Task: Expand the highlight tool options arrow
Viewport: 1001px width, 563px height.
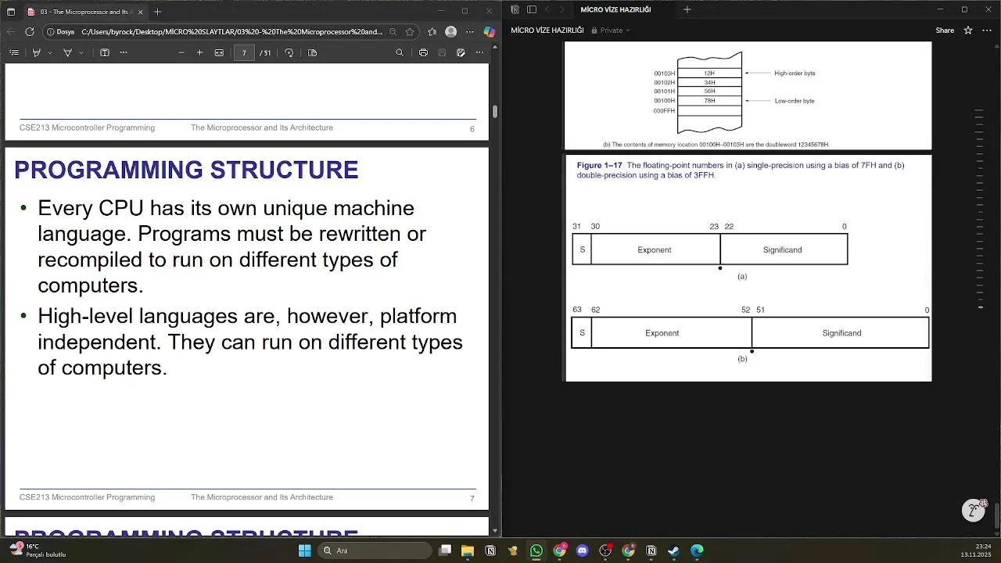Action: 50,52
